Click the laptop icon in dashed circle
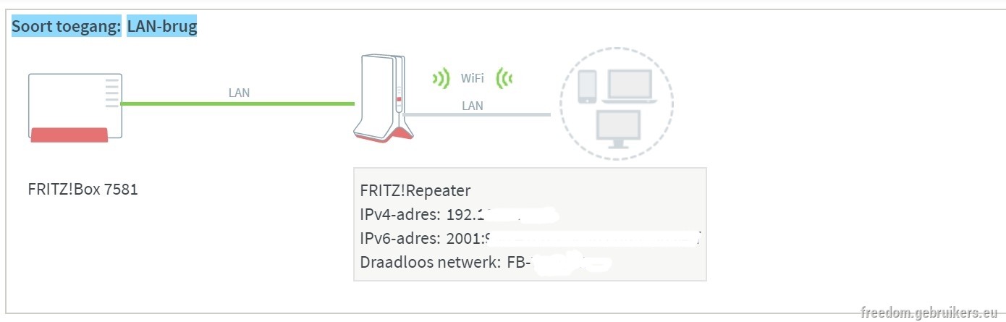The image size is (1006, 322). (x=630, y=86)
